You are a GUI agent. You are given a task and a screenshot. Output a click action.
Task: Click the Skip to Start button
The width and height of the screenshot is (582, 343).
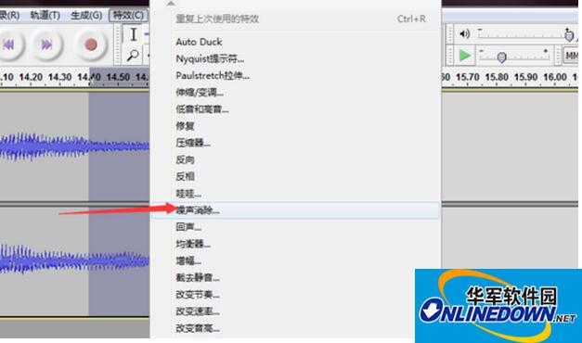pos(9,44)
